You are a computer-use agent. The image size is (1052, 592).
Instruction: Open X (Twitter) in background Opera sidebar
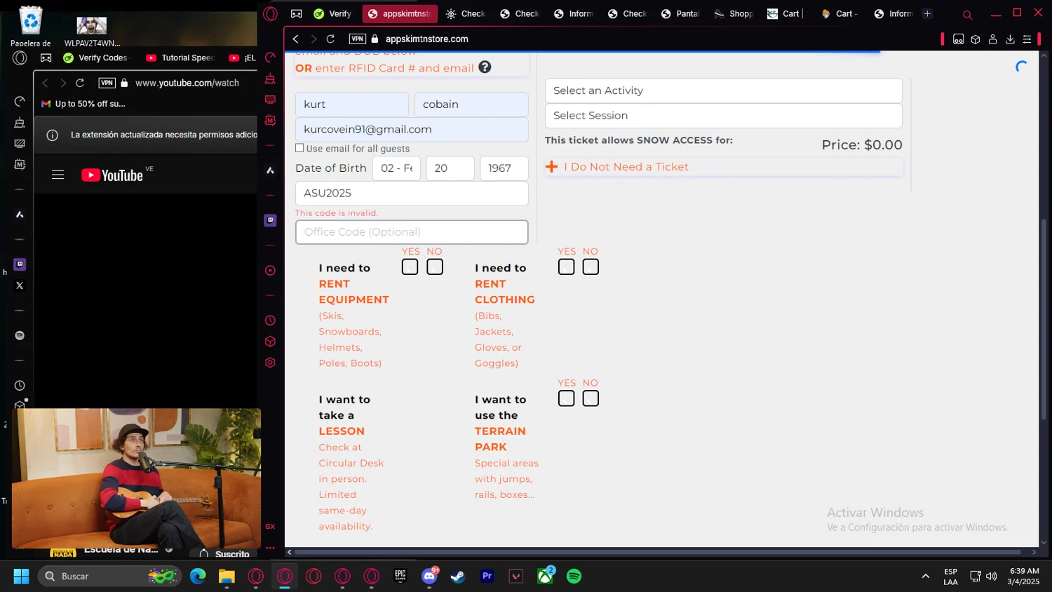point(20,285)
